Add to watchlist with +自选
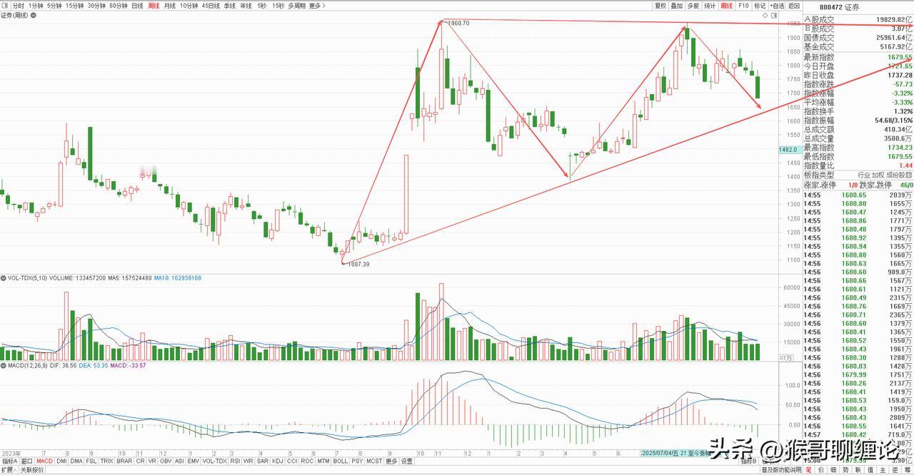The width and height of the screenshot is (914, 475). tap(777, 5)
